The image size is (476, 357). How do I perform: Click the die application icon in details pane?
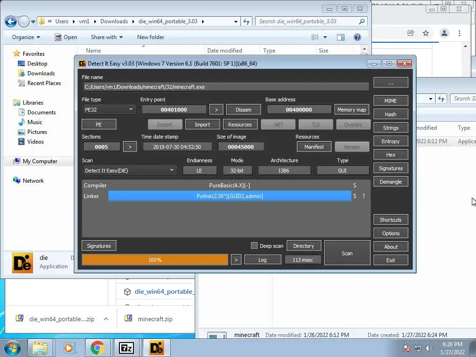pyautogui.click(x=22, y=263)
